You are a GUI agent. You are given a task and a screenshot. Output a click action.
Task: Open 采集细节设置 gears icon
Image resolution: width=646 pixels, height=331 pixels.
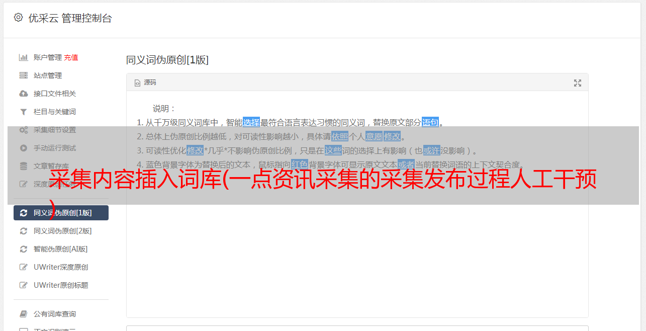point(23,130)
